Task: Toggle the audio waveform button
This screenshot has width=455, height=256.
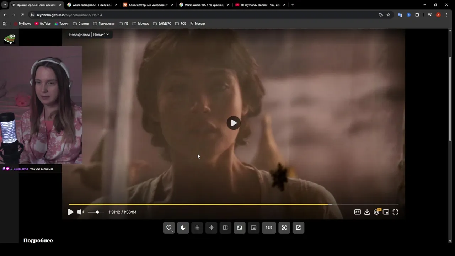Action: 211,228
